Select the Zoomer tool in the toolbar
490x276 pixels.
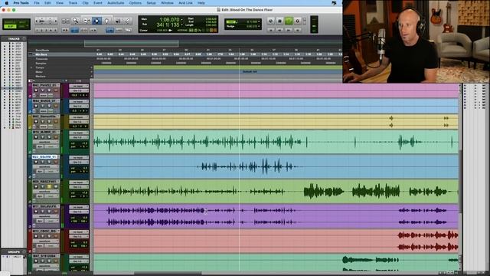click(75, 21)
